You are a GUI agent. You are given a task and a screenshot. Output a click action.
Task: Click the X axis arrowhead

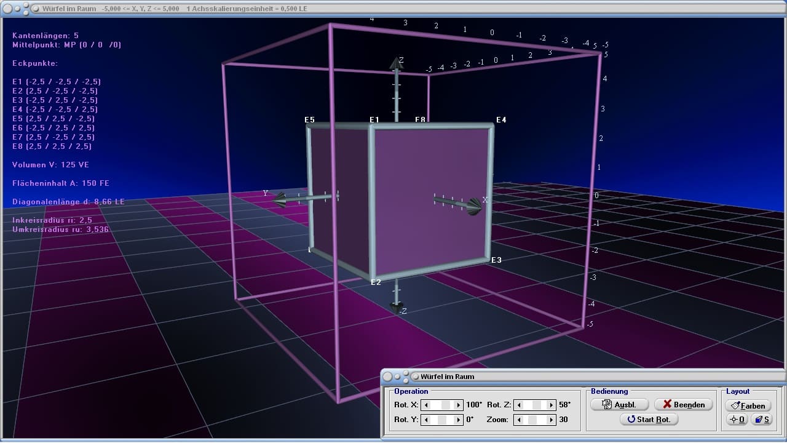coord(473,206)
